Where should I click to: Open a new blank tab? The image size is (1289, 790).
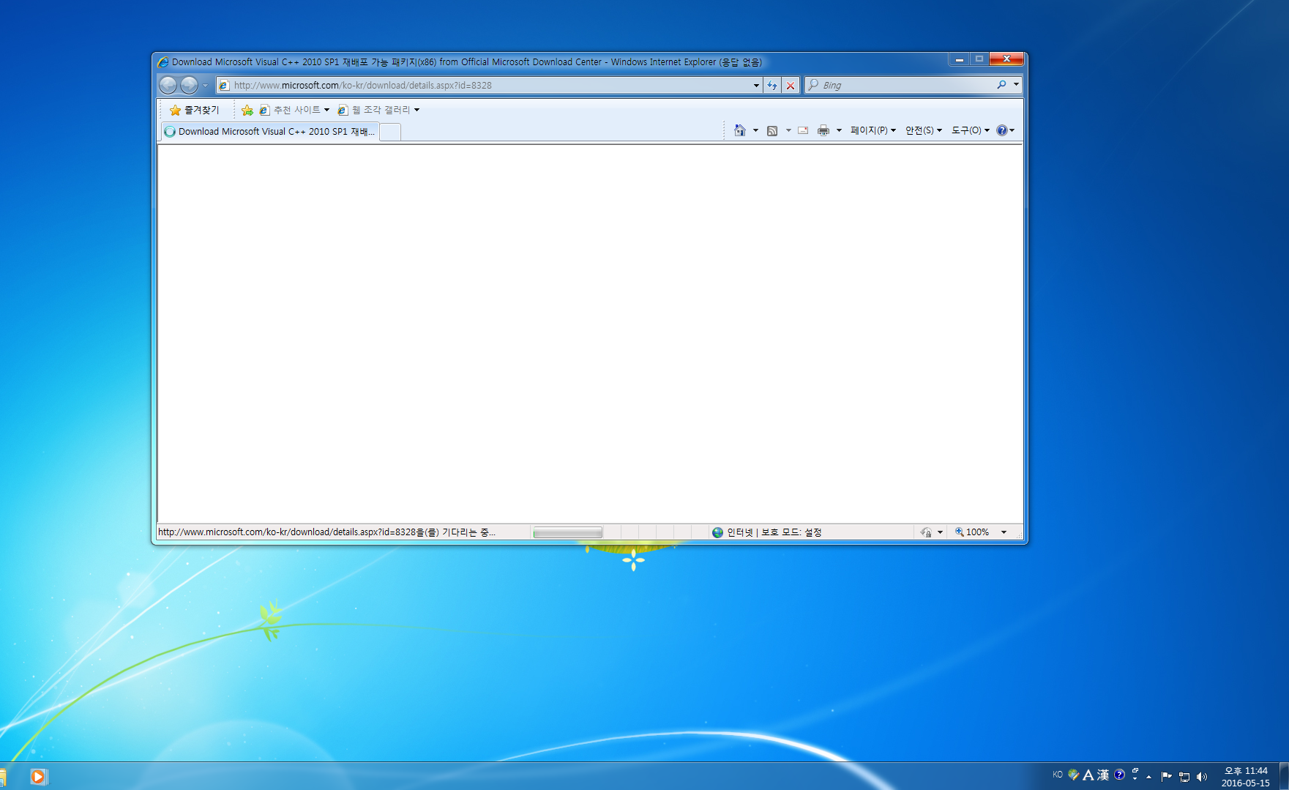tap(390, 133)
